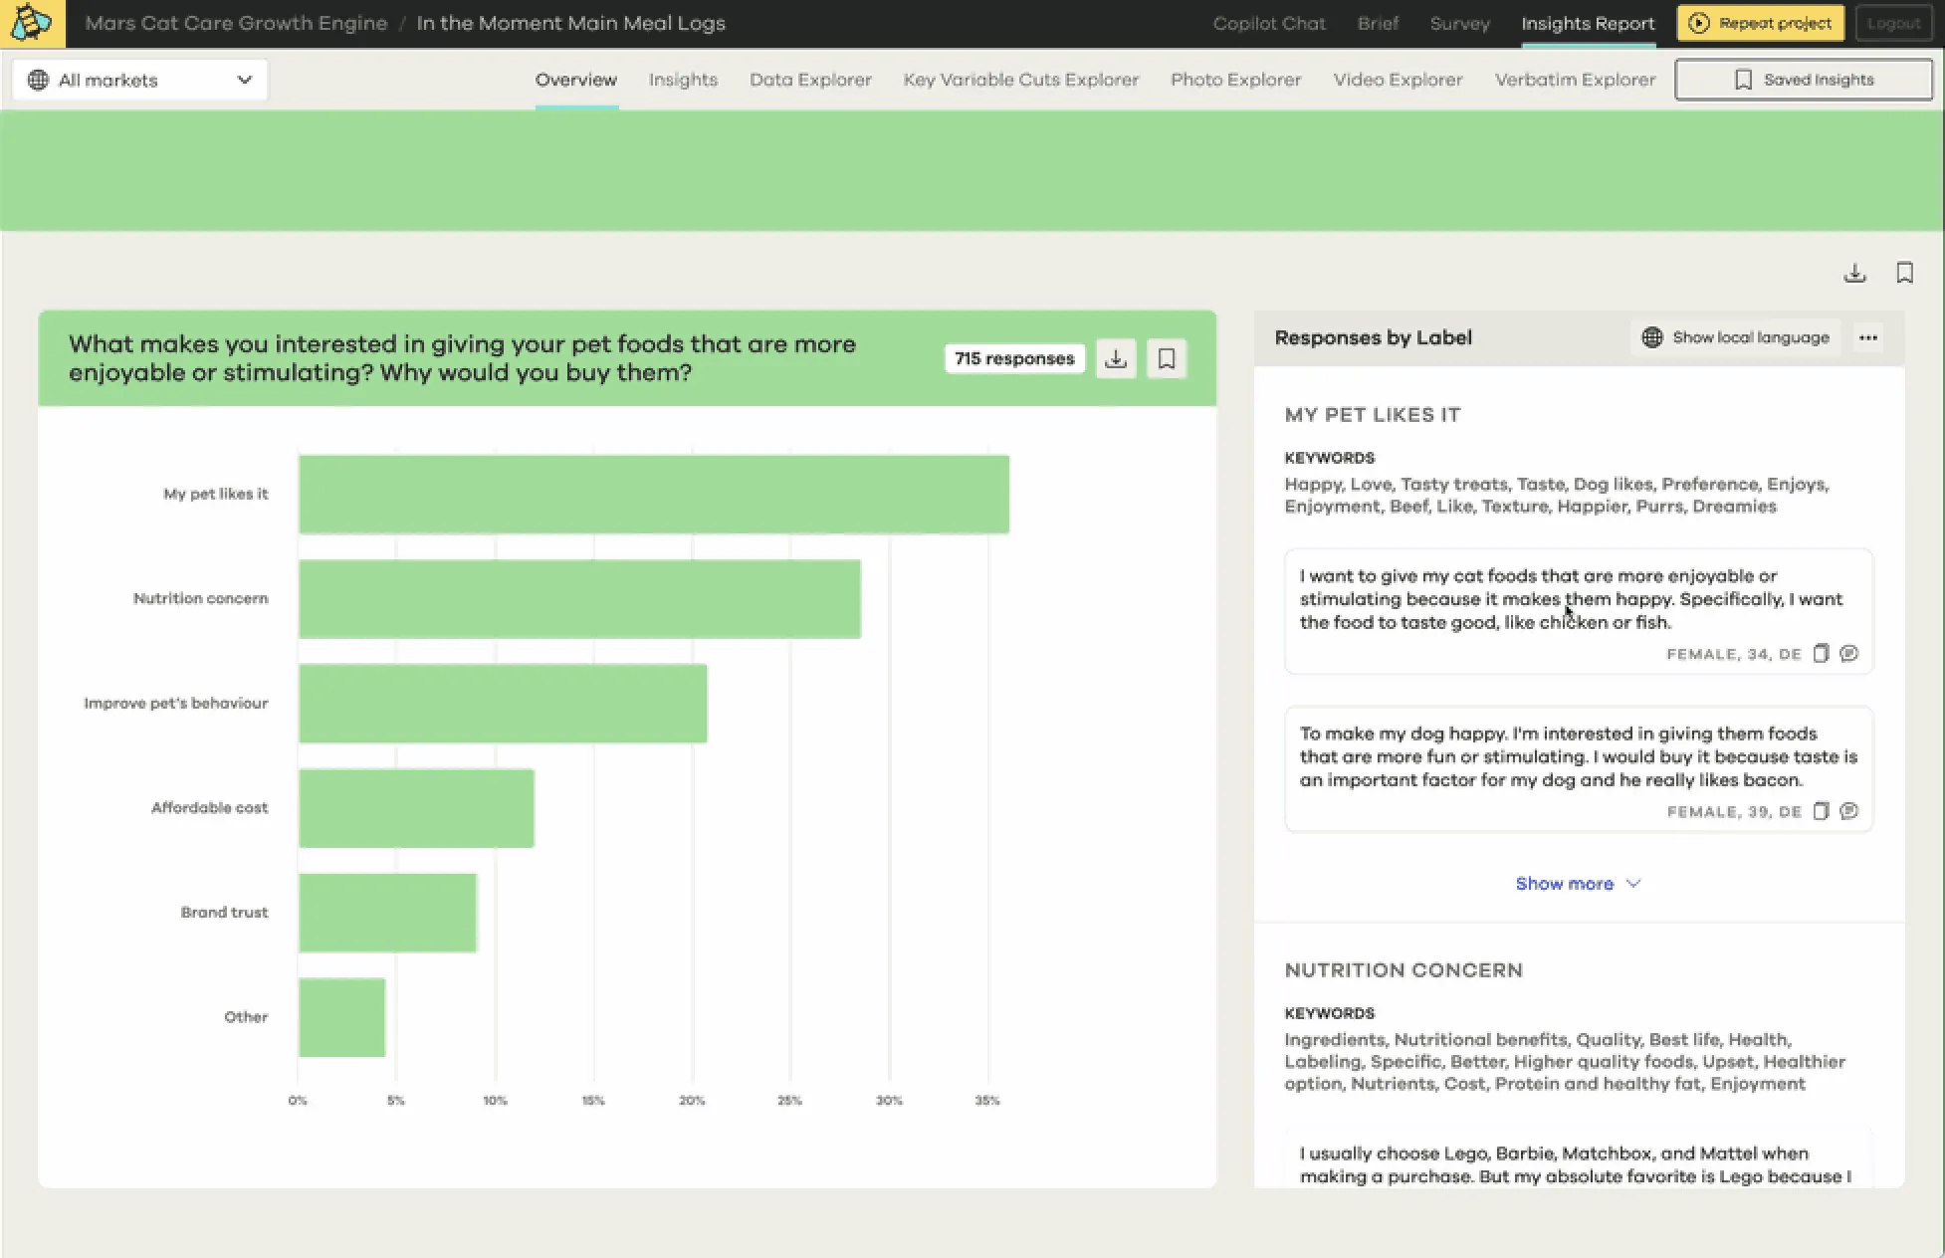Open the Video Explorer tab

1398,80
